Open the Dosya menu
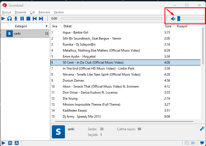206x146 pixels. [x=7, y=12]
